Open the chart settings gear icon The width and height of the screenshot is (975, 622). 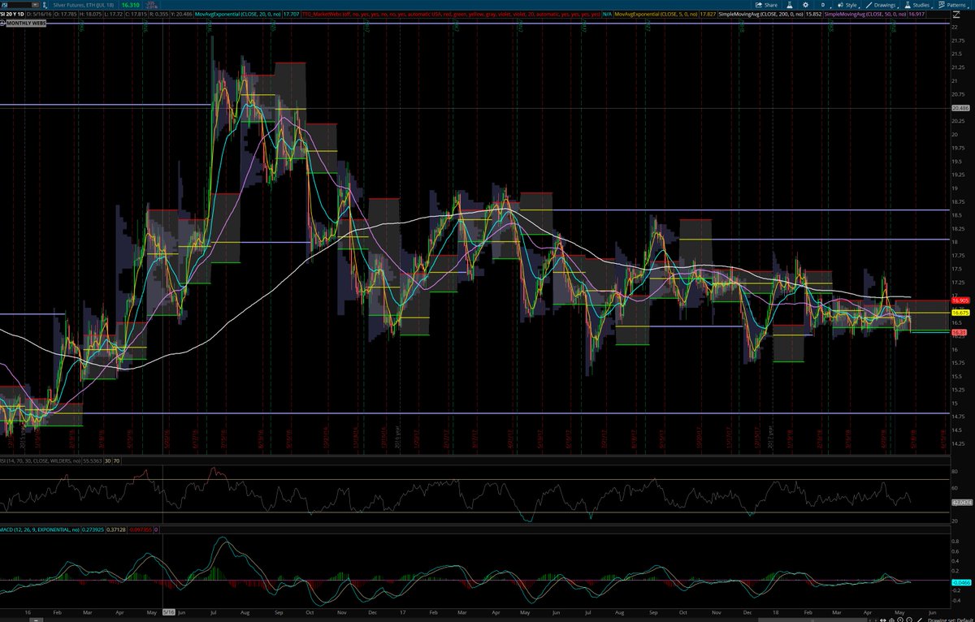806,5
